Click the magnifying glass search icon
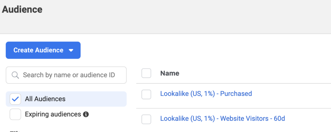331x132 pixels. point(16,75)
